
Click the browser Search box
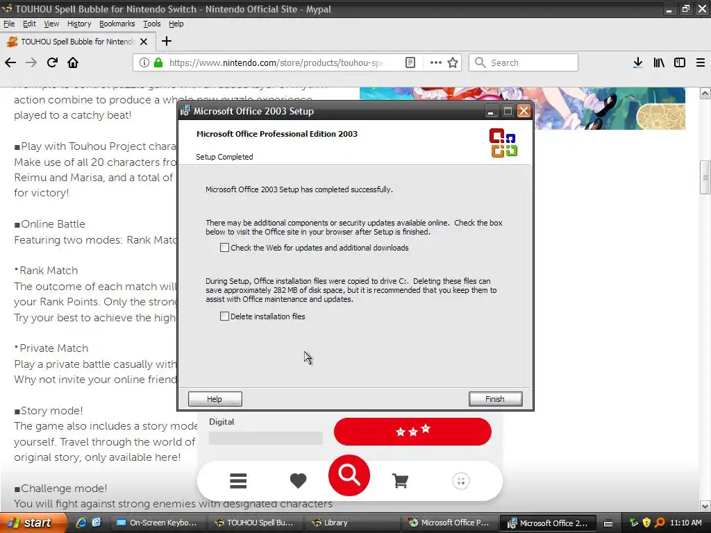(524, 62)
